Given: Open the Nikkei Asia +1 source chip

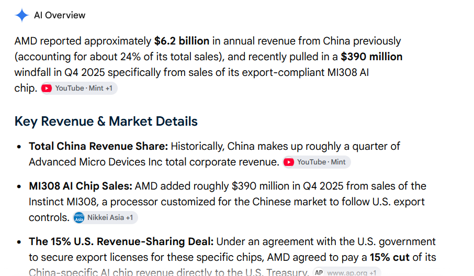Looking at the screenshot, I should point(105,217).
